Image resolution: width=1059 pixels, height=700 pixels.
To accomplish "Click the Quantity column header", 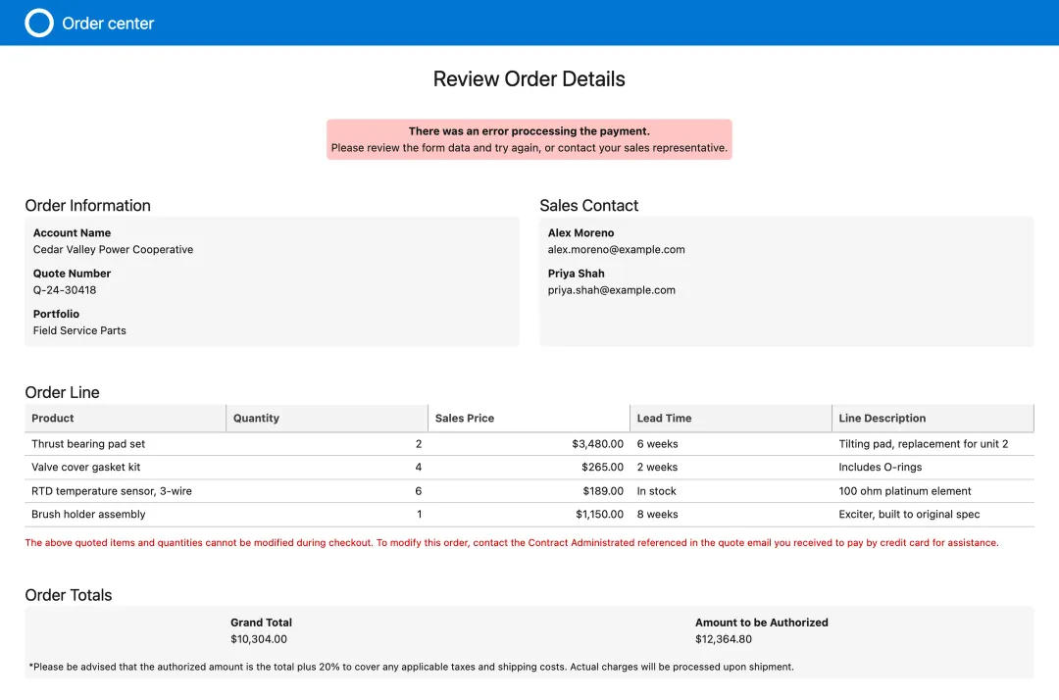I will click(x=327, y=419).
